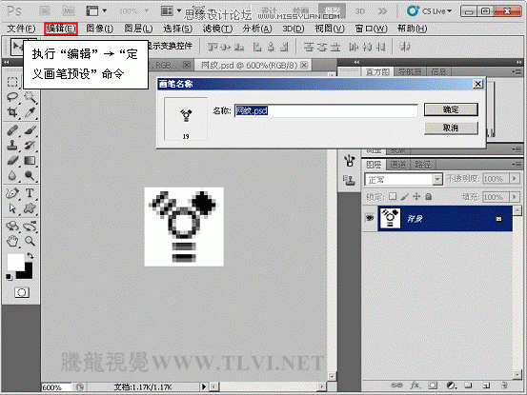Open 编辑(E) menu
Viewport: 527px width, 395px height.
coord(61,29)
